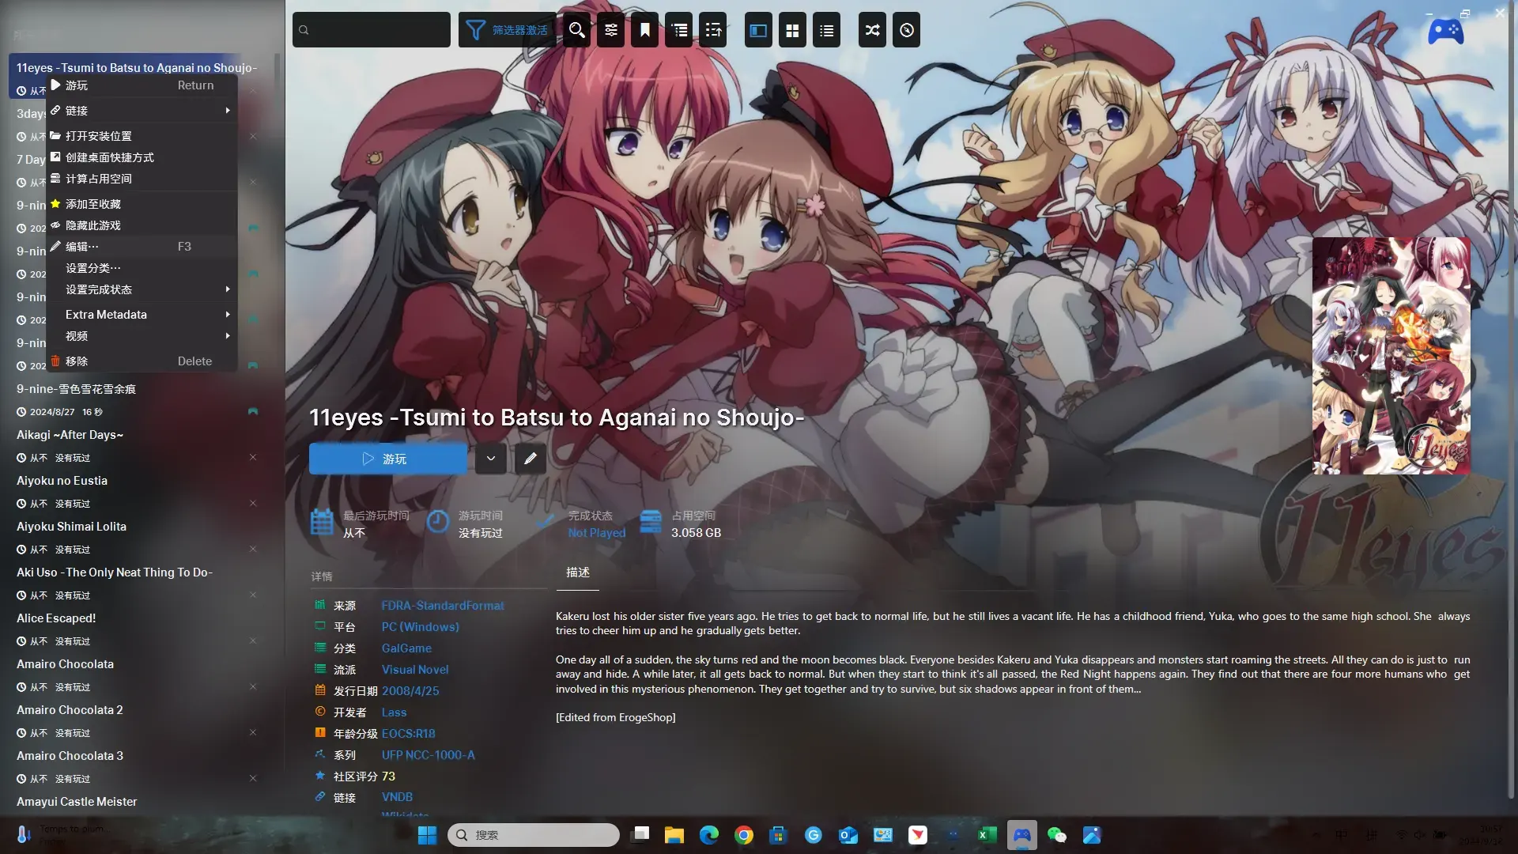Select 打开安装位置 from context menu

point(142,136)
